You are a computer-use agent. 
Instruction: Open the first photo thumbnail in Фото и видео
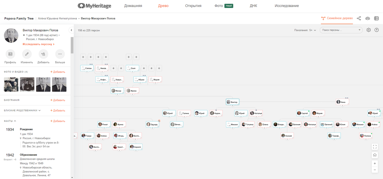(11, 84)
